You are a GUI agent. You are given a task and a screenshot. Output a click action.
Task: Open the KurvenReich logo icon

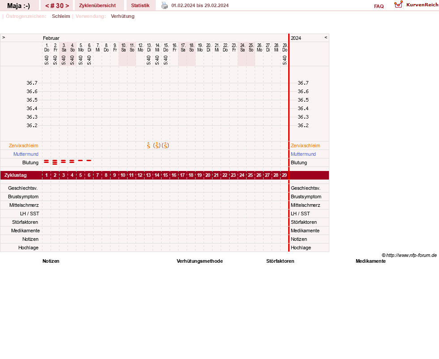click(x=398, y=4)
